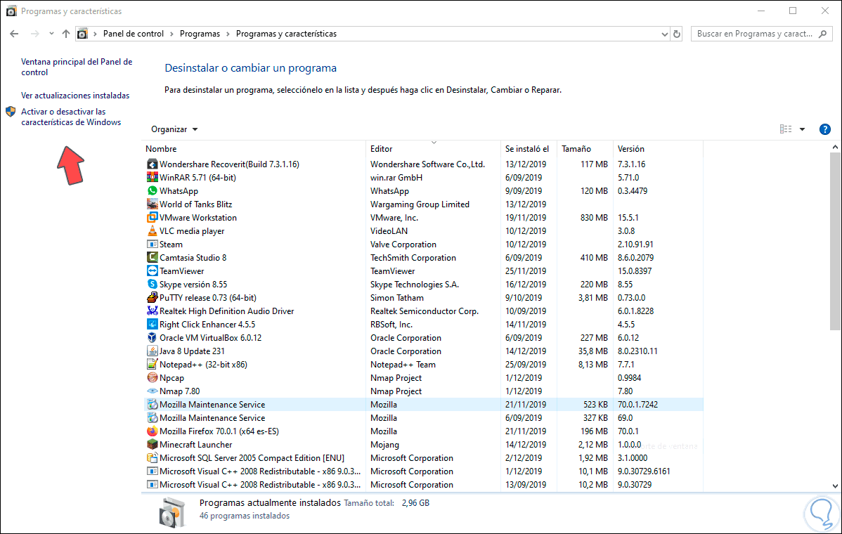Click the World of Tanks Blitz icon
Screen dimensions: 842x534
pos(152,204)
